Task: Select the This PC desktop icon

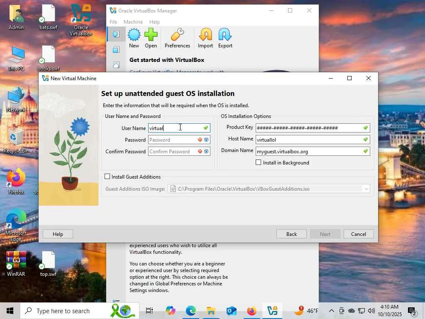Action: click(x=16, y=58)
